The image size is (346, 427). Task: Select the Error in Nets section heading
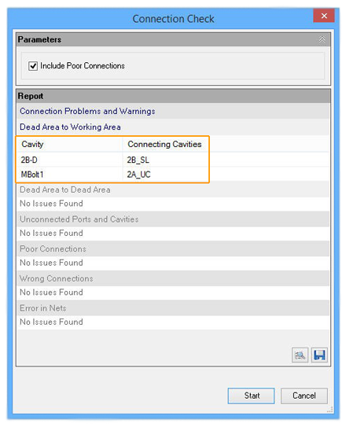[x=43, y=308]
